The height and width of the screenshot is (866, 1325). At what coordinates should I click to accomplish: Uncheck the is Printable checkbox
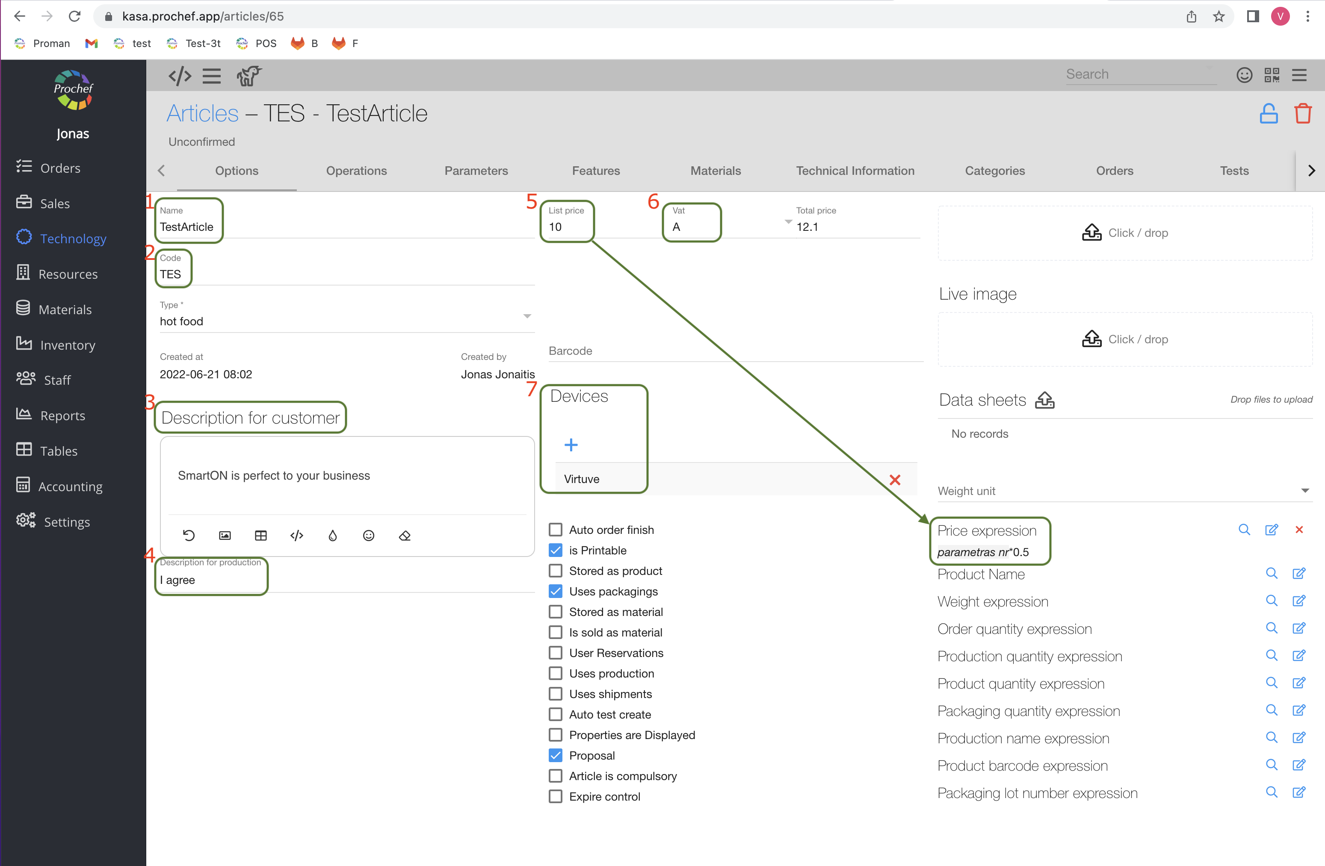pos(556,551)
